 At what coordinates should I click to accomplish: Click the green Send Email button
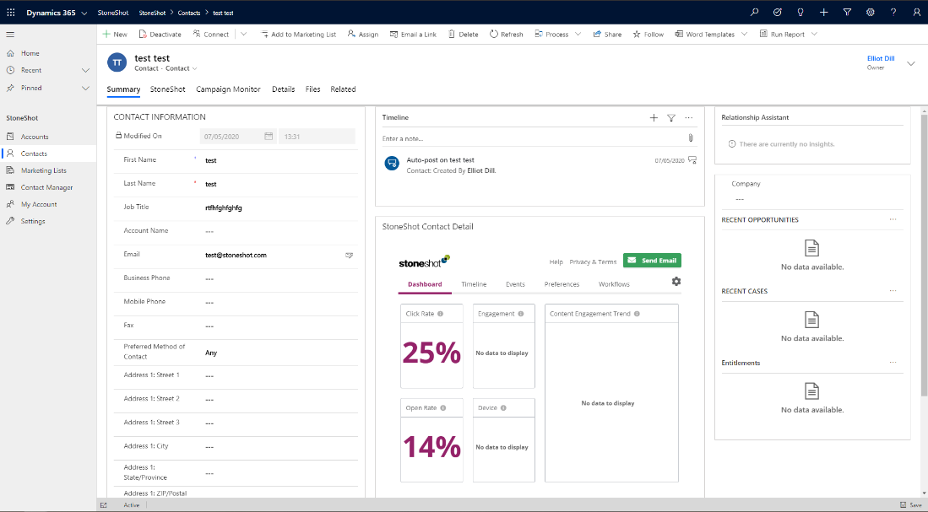[652, 260]
